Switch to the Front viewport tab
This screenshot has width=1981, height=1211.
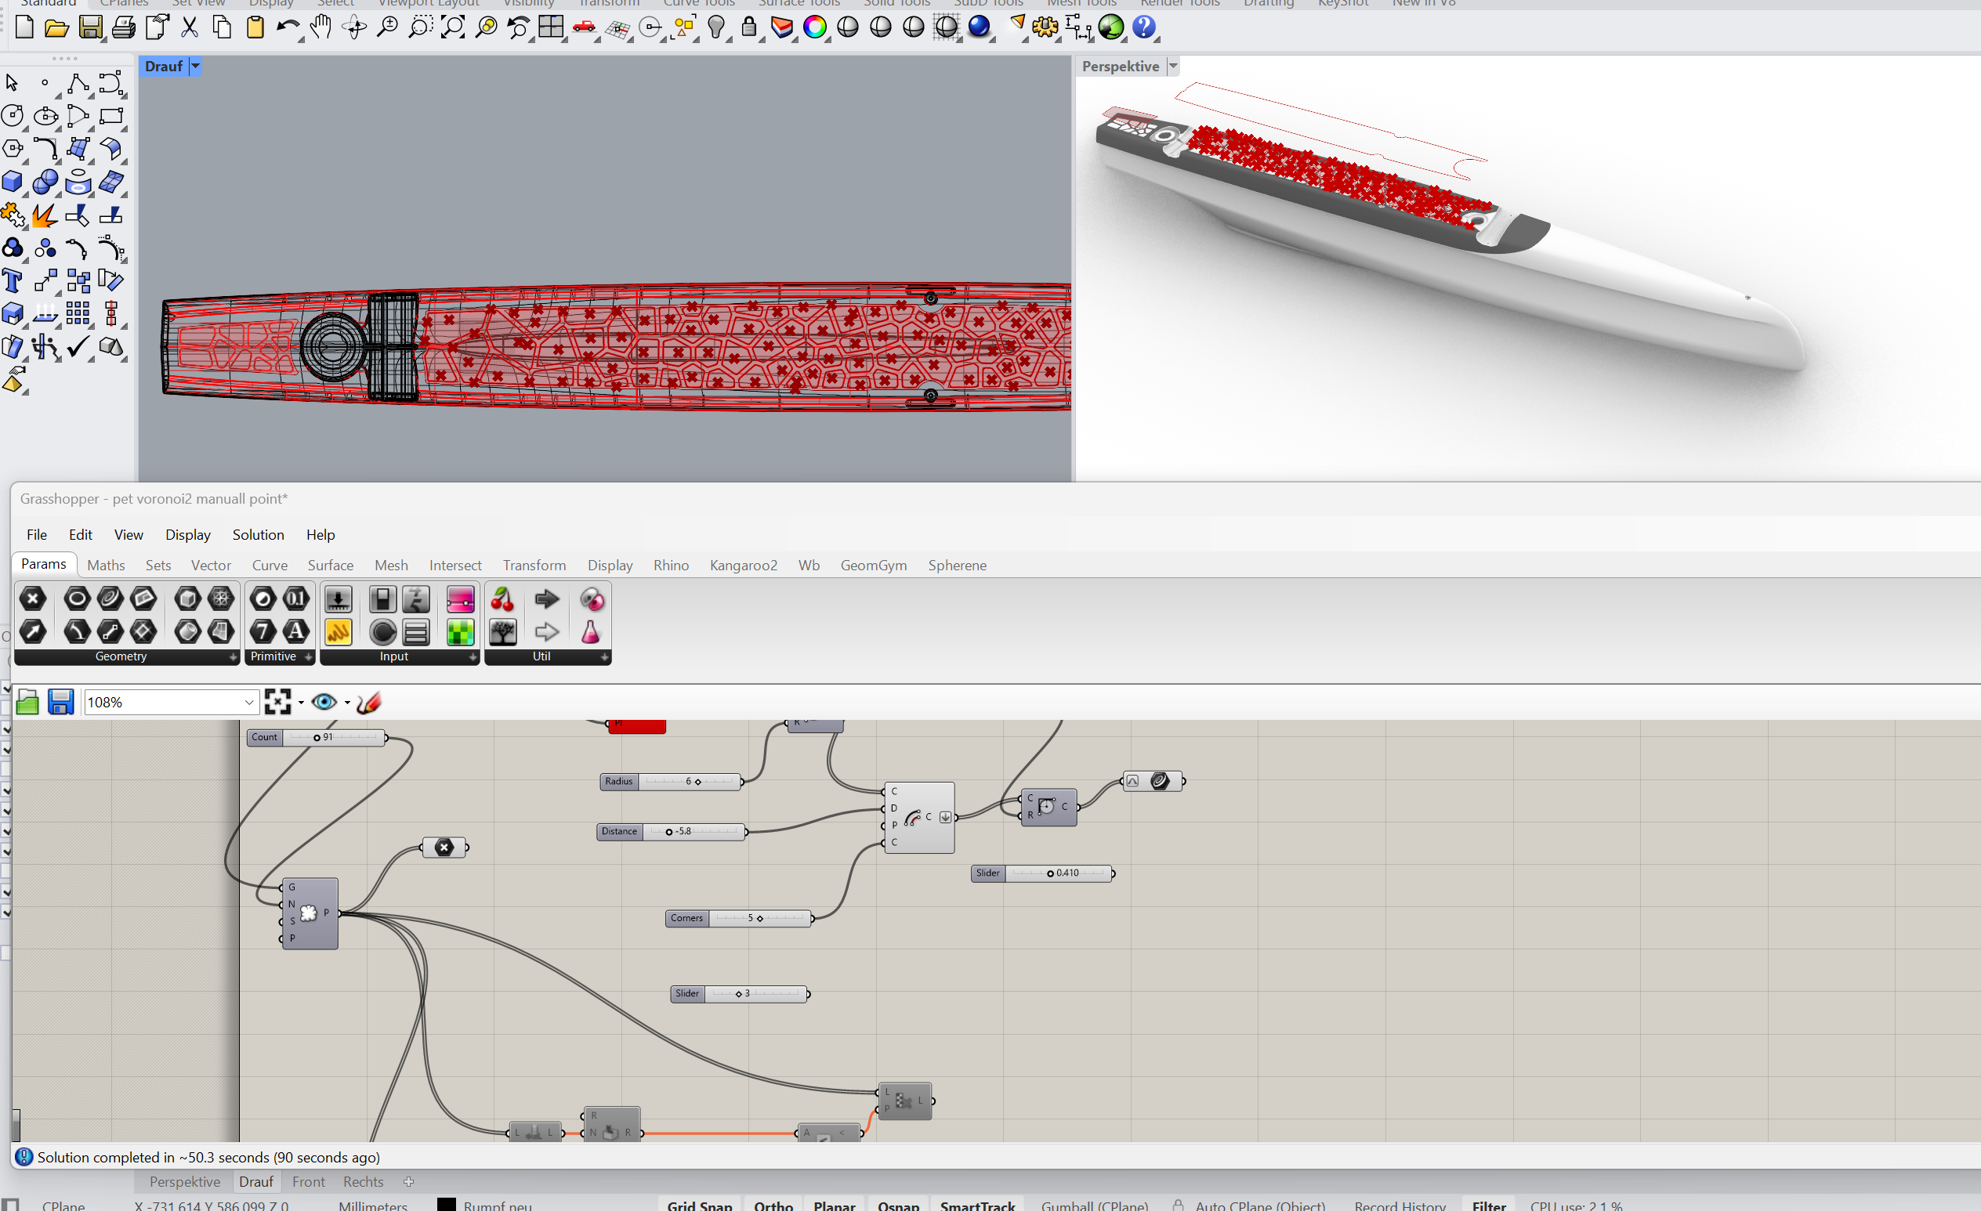(308, 1182)
